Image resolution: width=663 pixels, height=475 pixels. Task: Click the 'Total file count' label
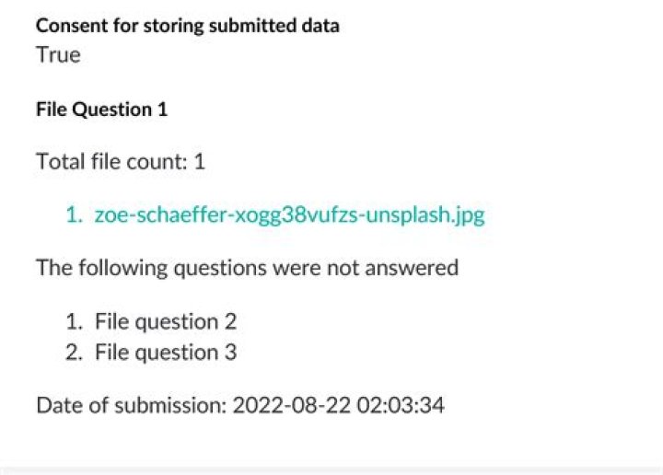pyautogui.click(x=110, y=162)
